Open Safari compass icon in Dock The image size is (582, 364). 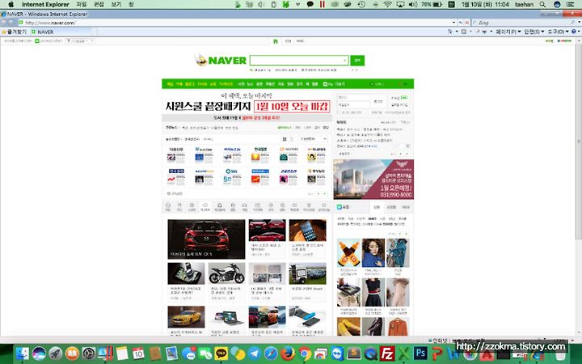pyautogui.click(x=271, y=353)
